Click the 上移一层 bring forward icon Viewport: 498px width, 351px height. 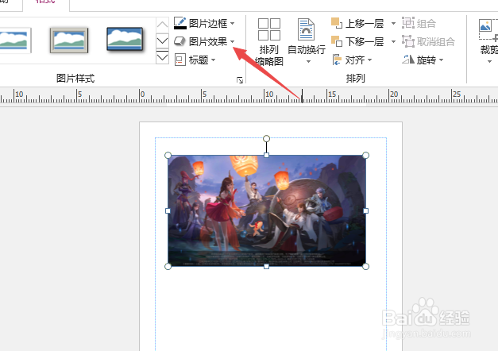click(x=337, y=23)
